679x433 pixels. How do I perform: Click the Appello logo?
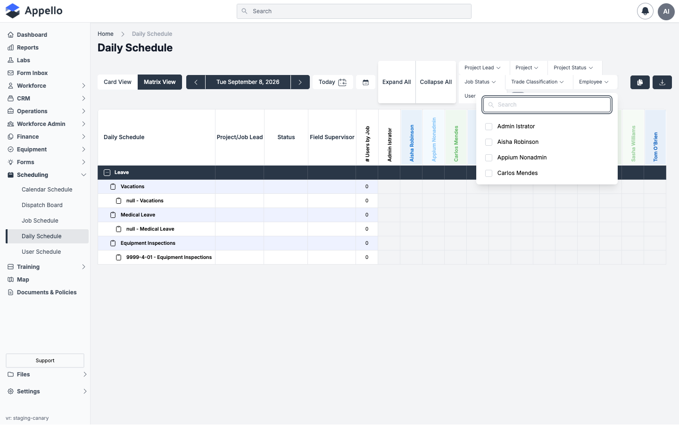(34, 11)
